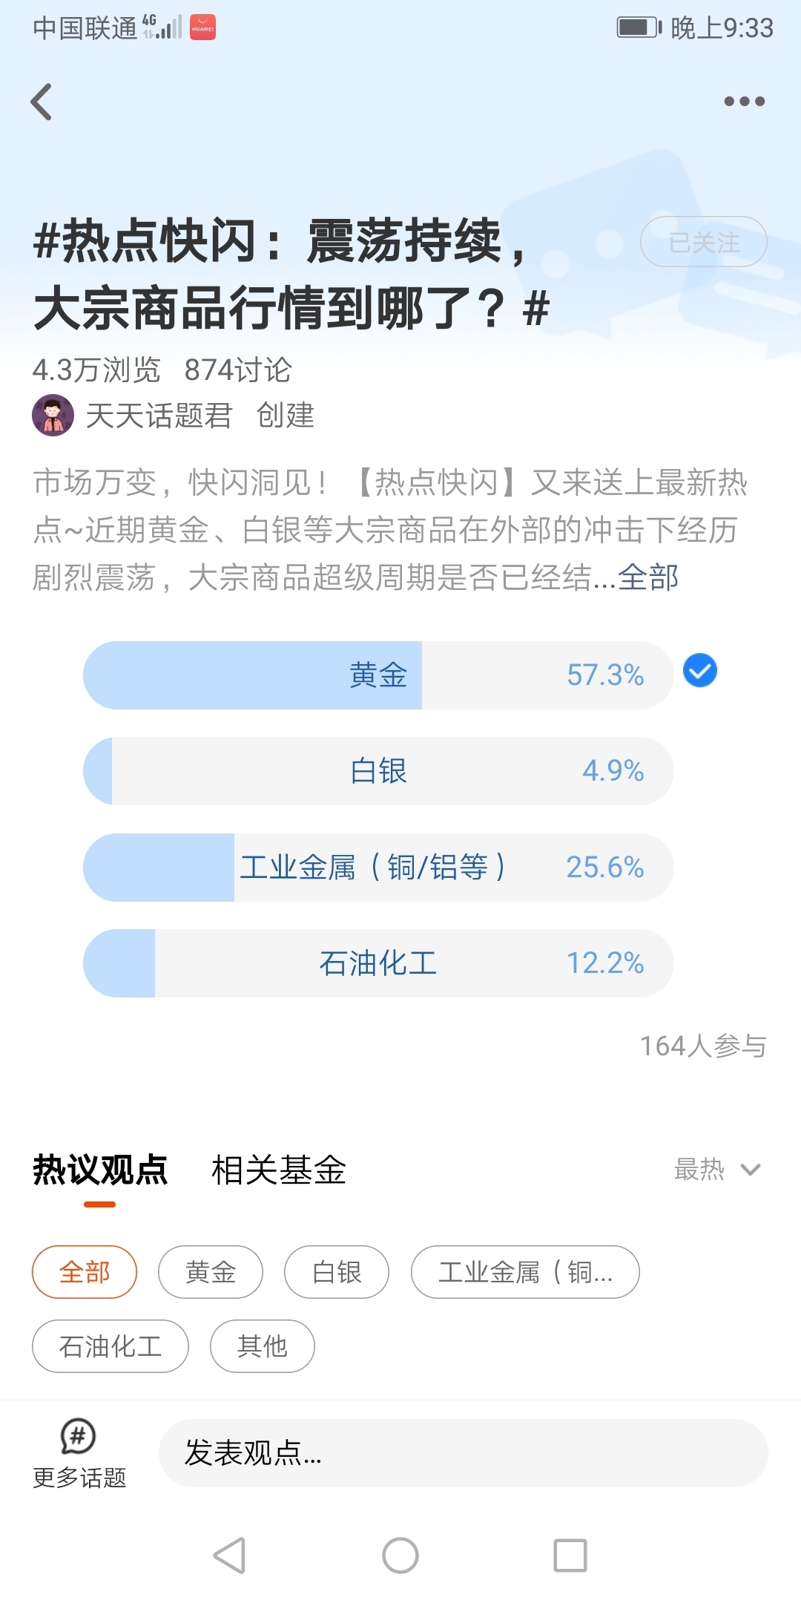Select the 白银 poll option
Image resolution: width=801 pixels, height=1603 pixels.
pyautogui.click(x=378, y=771)
